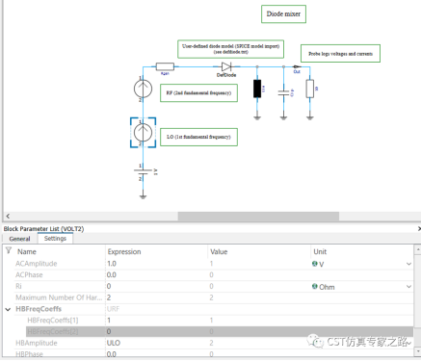The width and height of the screenshot is (421, 361).
Task: Switch to the Settings tab
Action: point(55,239)
